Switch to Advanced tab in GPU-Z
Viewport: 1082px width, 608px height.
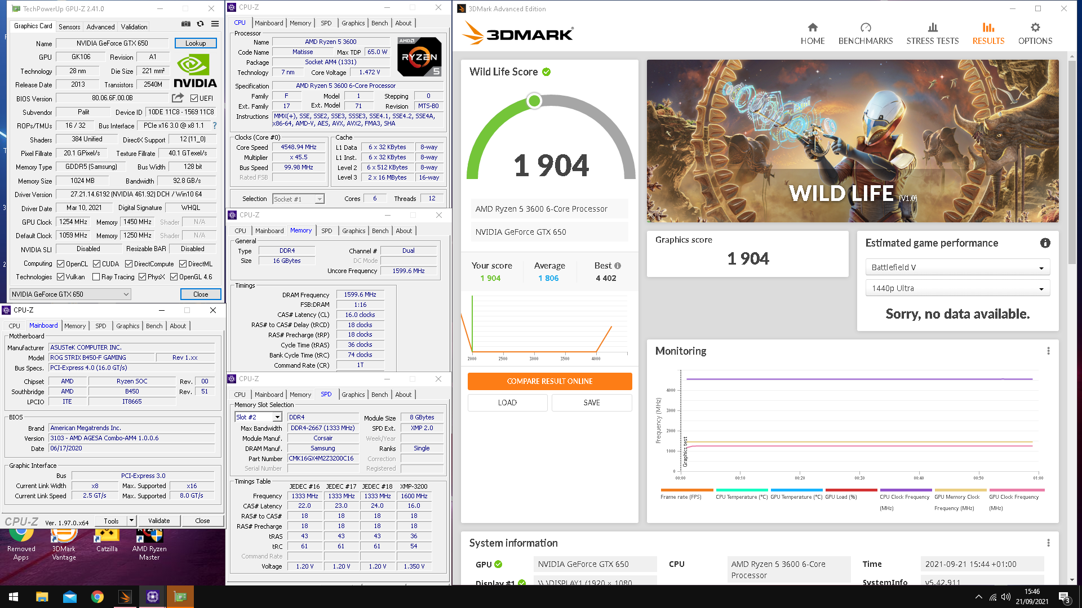click(100, 26)
